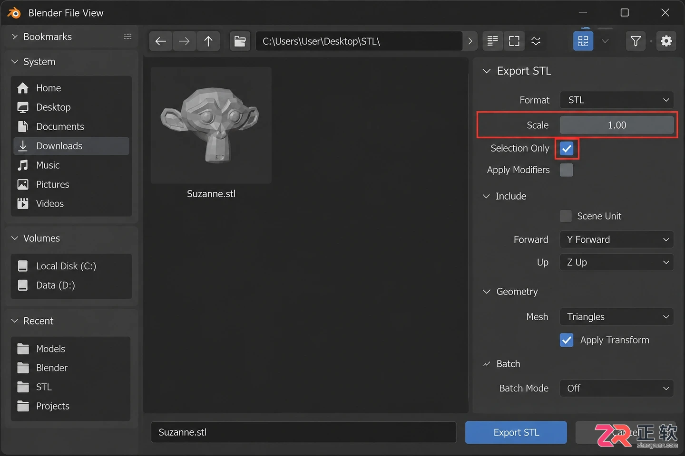The width and height of the screenshot is (685, 456).
Task: Open bookmarks panel options grip
Action: coord(127,37)
